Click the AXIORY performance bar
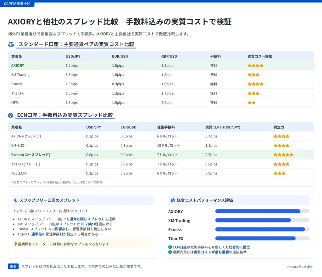This screenshot has height=277, width=322. point(262,211)
